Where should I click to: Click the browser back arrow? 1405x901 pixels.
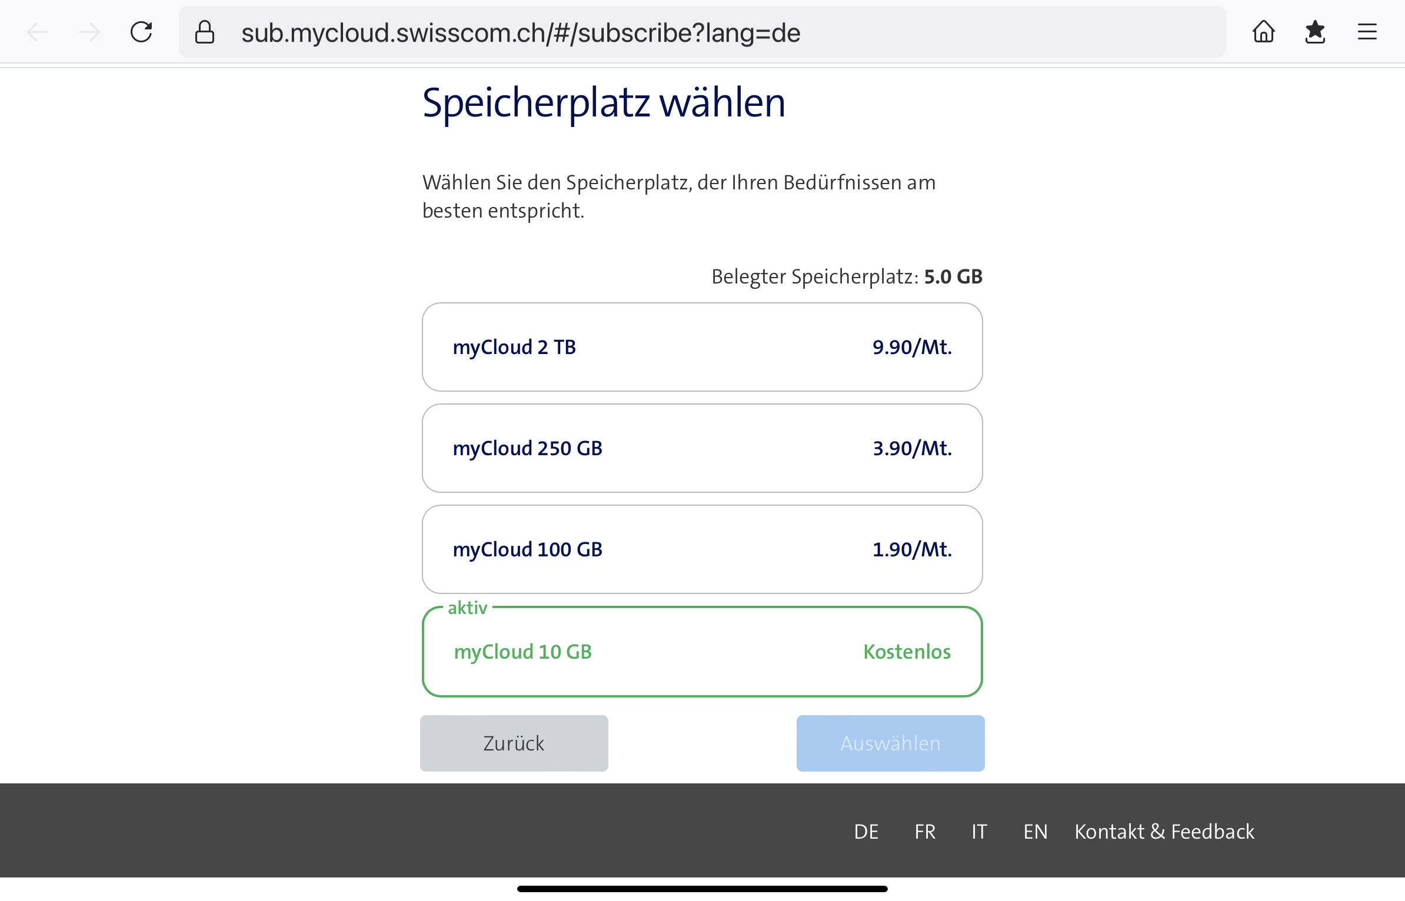(38, 32)
